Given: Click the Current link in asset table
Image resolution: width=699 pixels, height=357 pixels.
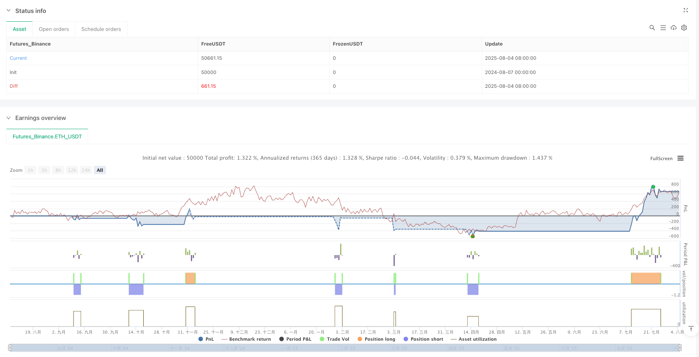Looking at the screenshot, I should [18, 58].
